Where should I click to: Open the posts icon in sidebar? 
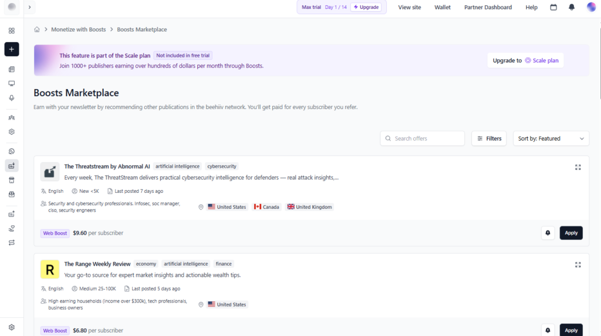click(12, 69)
